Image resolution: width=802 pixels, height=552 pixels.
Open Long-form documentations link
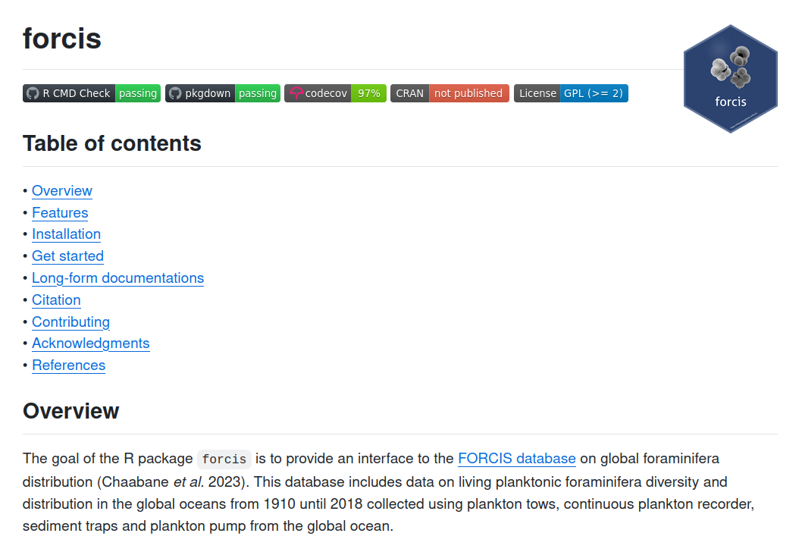[117, 278]
